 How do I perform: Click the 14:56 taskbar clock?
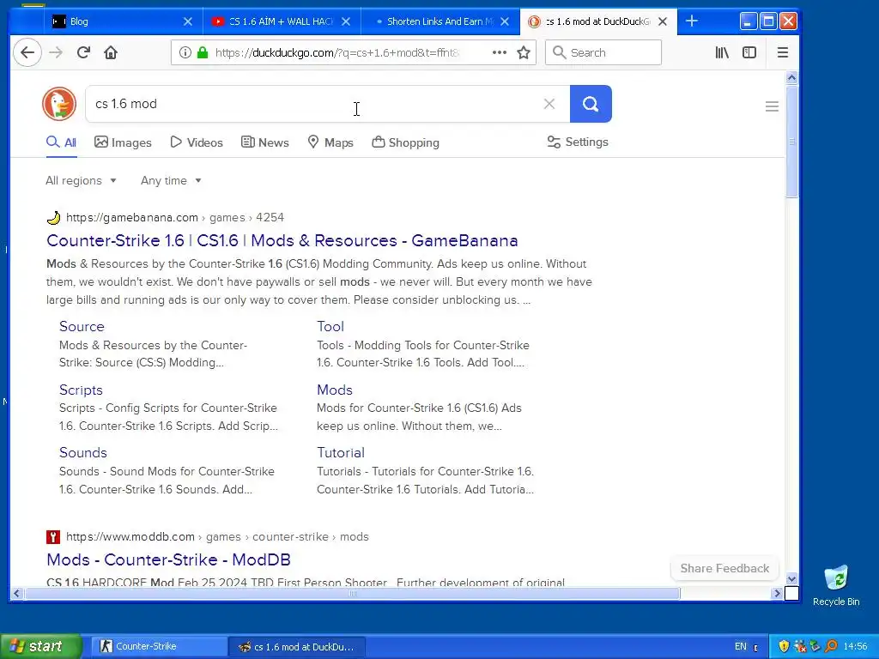(x=856, y=646)
